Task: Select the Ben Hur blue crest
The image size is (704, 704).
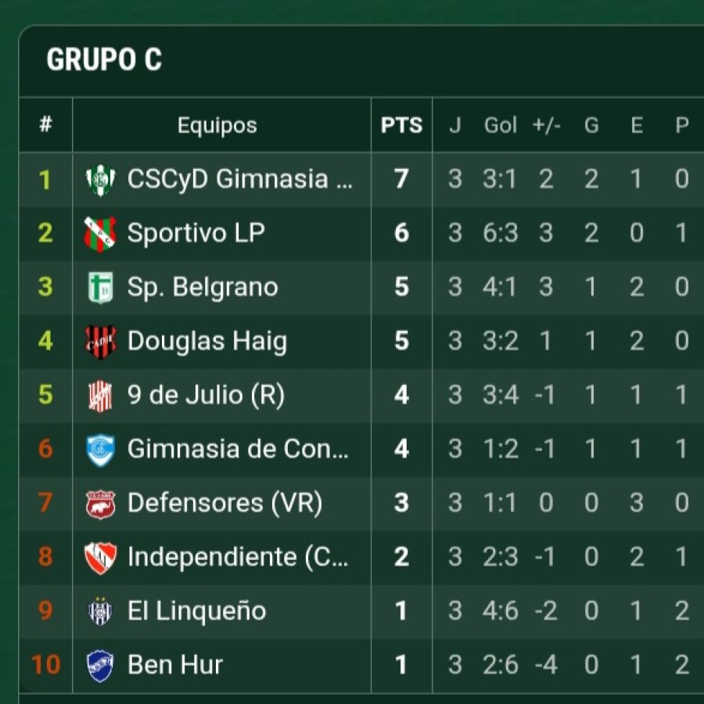Action: tap(100, 665)
